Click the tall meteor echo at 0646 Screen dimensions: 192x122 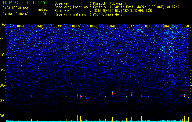coord(113,94)
